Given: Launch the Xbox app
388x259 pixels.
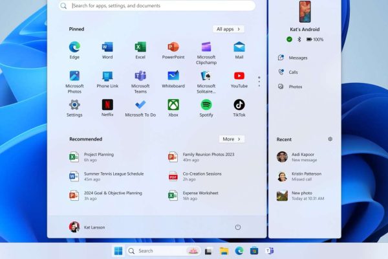Looking at the screenshot, I should (x=173, y=108).
